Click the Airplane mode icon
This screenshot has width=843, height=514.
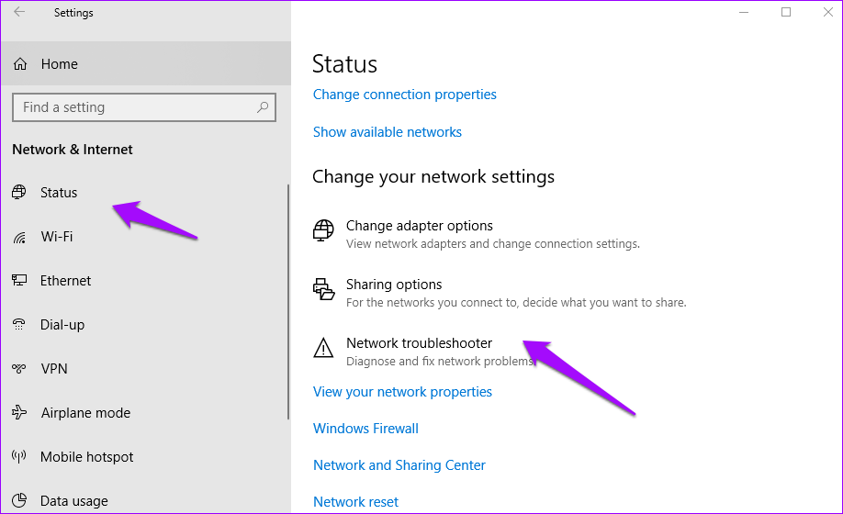pyautogui.click(x=19, y=413)
